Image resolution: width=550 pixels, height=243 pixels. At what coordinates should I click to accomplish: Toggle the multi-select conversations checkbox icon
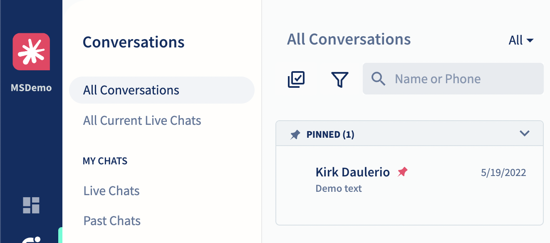(296, 79)
